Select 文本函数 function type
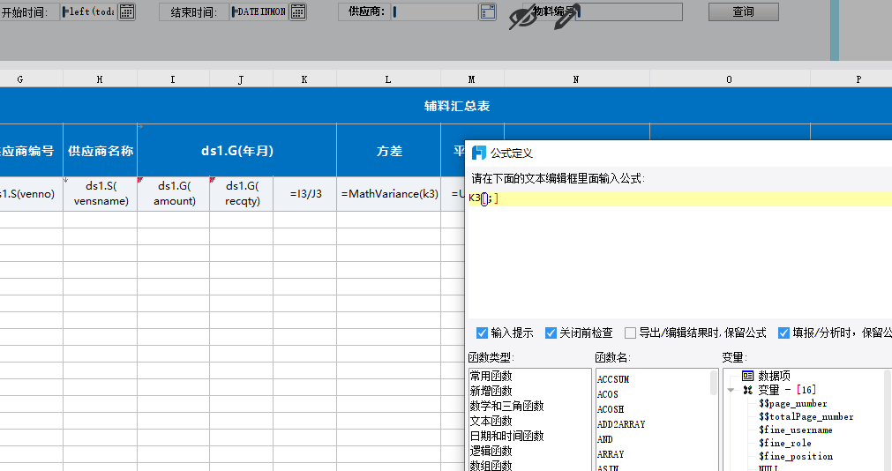The height and width of the screenshot is (471, 892). point(491,421)
